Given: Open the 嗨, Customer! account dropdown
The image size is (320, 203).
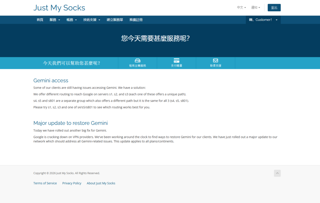Looking at the screenshot, I should [x=263, y=20].
